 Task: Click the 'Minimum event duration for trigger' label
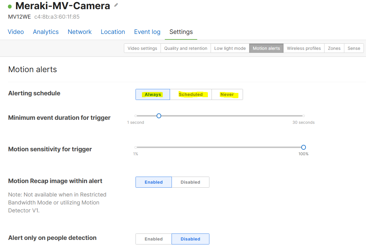[x=59, y=118]
